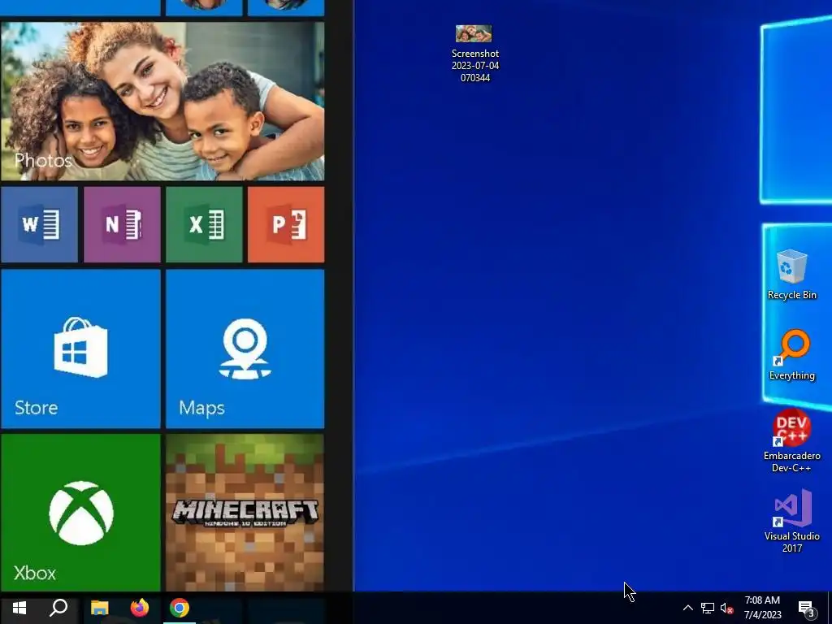The height and width of the screenshot is (624, 832).
Task: Open the PowerPoint tile
Action: (x=286, y=224)
